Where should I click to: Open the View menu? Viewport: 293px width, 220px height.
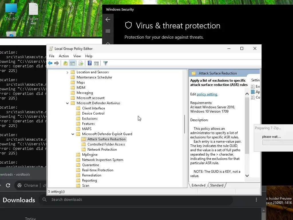coord(77,56)
